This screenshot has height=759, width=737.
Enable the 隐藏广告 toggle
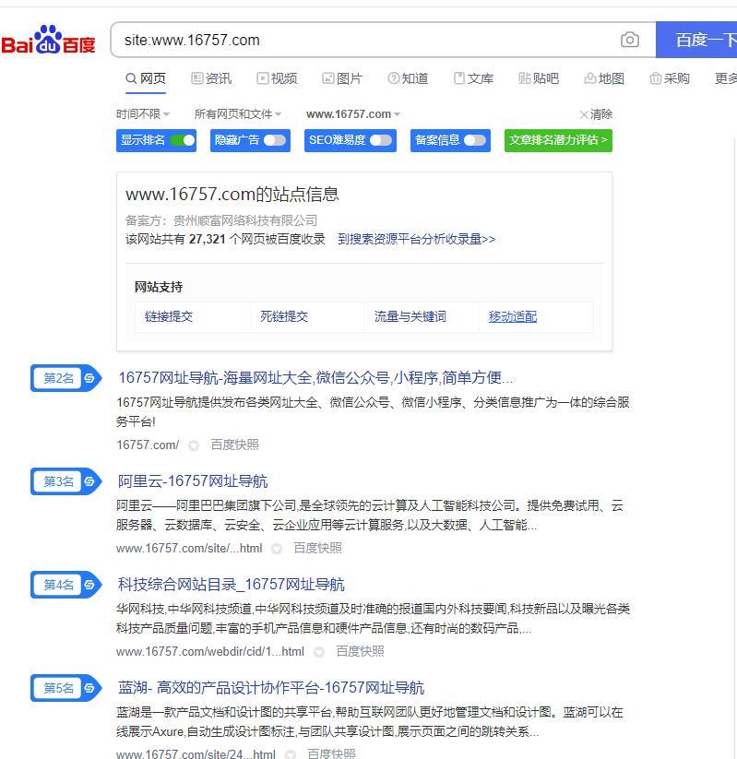275,140
